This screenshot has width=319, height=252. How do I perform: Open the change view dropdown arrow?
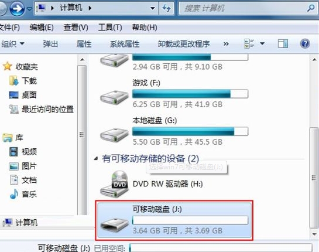pos(262,43)
